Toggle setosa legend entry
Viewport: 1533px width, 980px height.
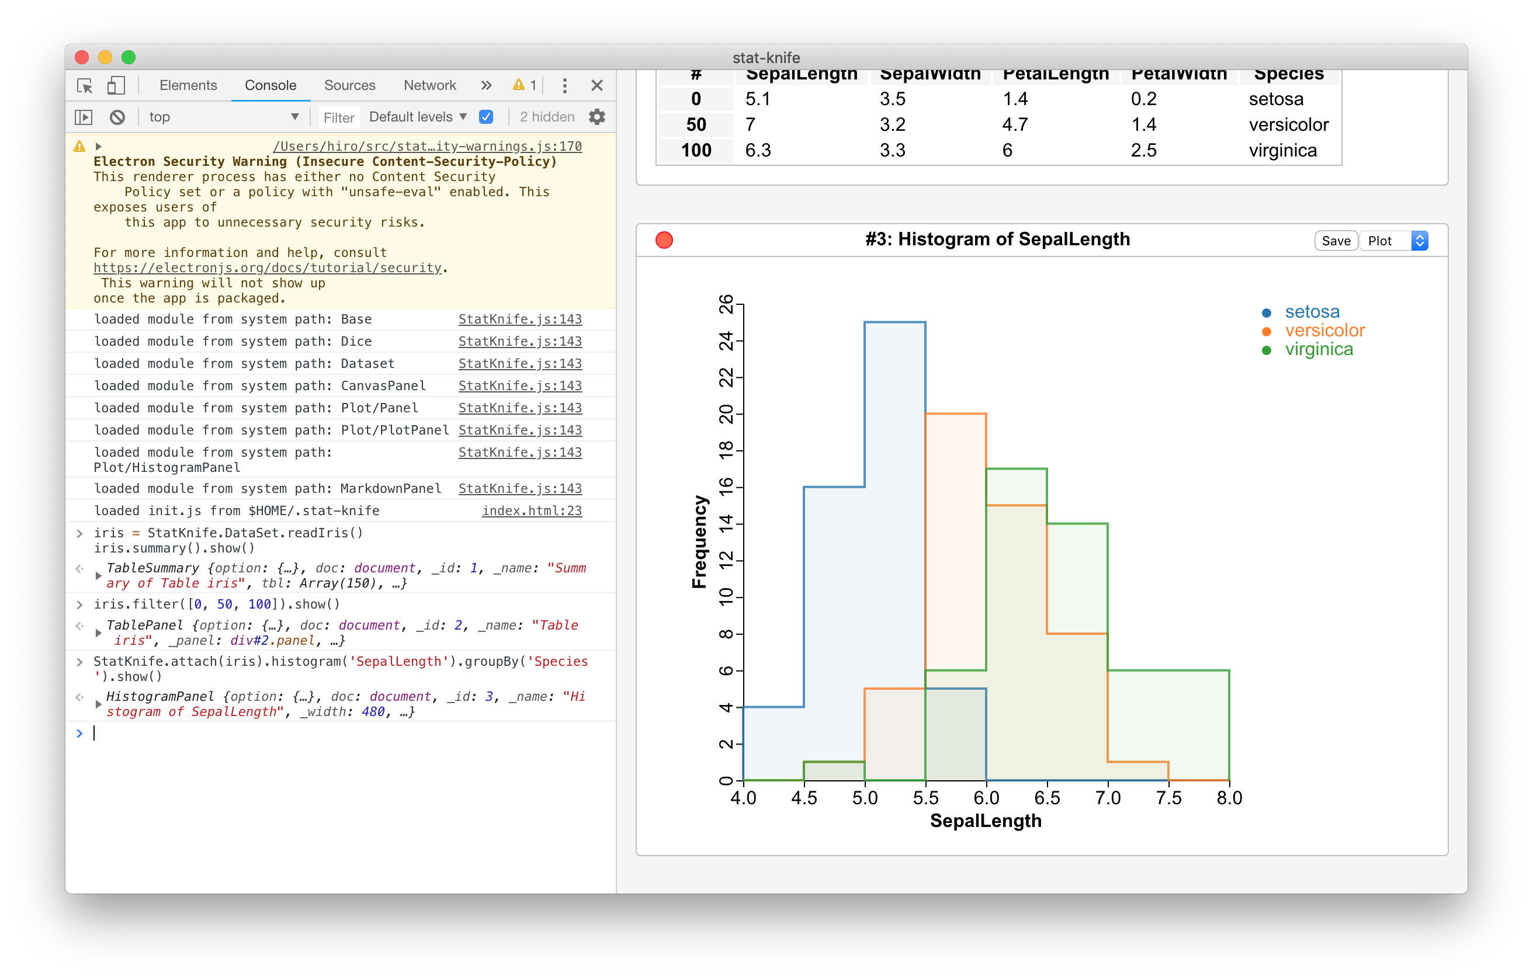pyautogui.click(x=1312, y=312)
